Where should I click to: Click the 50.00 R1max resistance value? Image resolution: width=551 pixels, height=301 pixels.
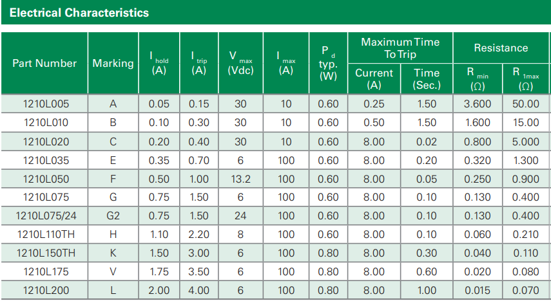(x=525, y=104)
